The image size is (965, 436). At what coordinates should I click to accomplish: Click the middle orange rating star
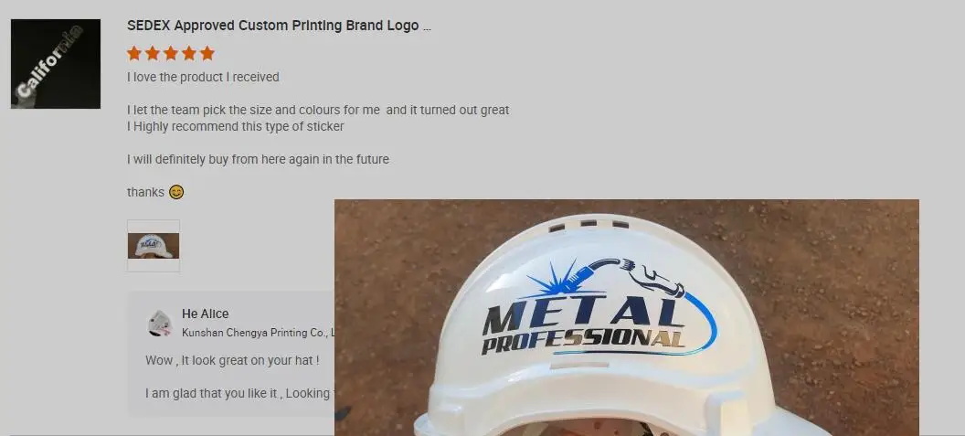pos(171,54)
